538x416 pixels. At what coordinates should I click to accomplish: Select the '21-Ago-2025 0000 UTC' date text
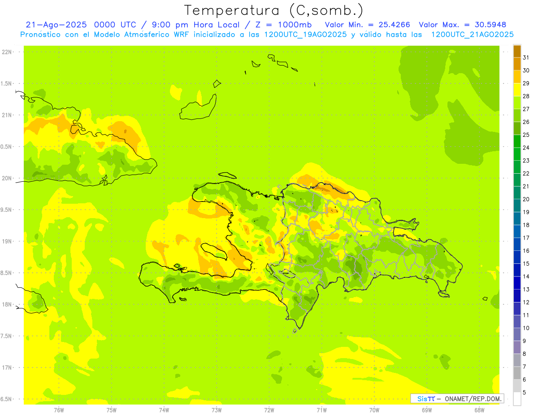[81, 25]
